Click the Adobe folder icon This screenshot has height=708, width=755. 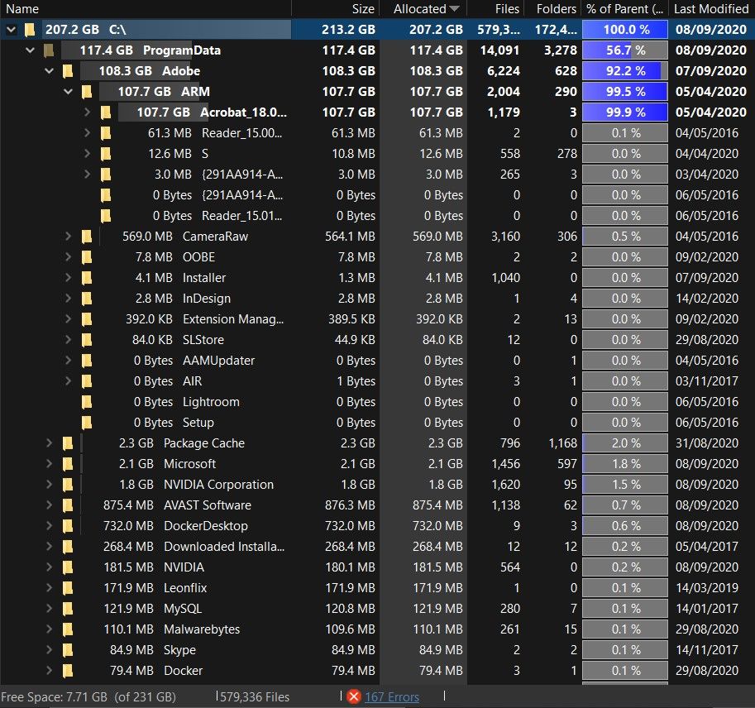pyautogui.click(x=68, y=71)
